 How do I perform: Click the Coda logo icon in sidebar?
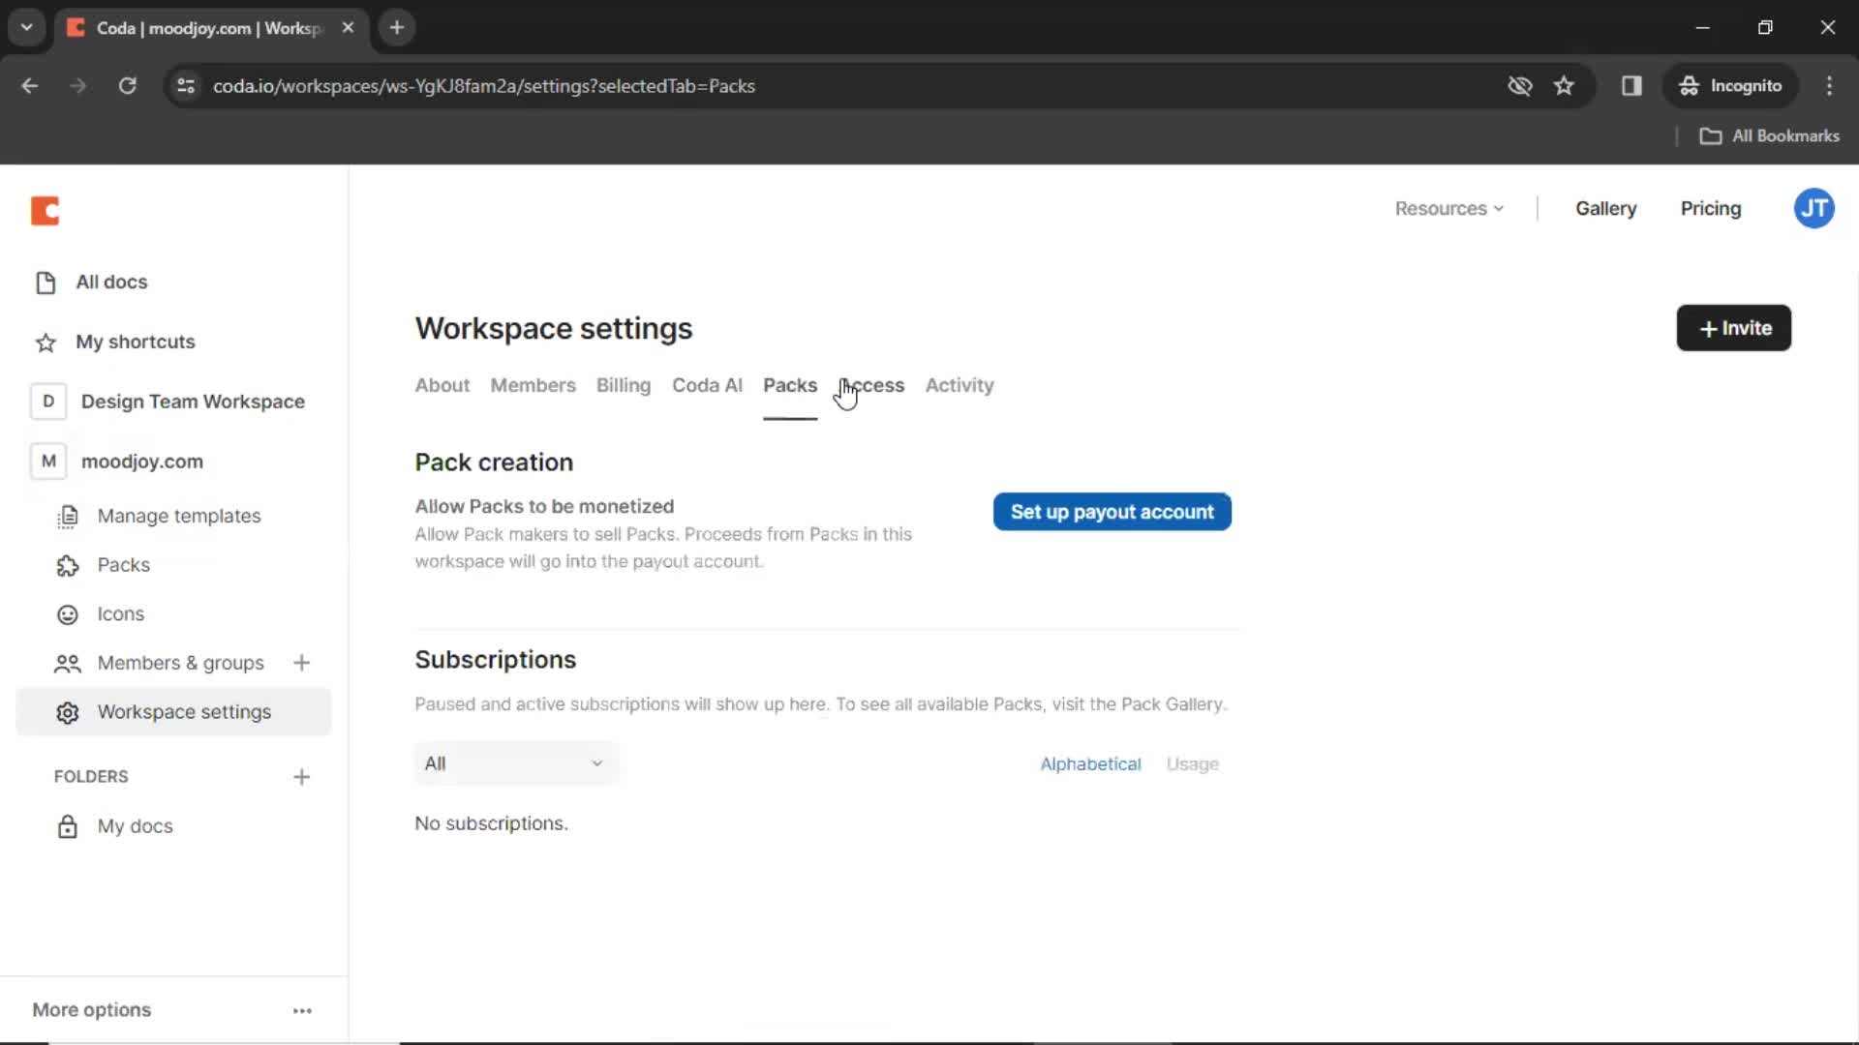click(45, 209)
